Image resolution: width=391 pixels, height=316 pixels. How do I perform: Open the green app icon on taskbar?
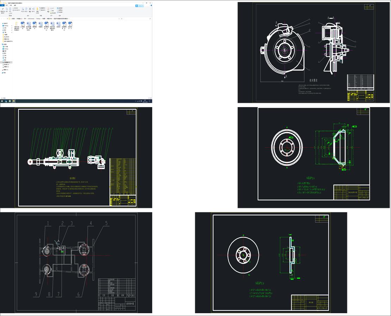10,101
